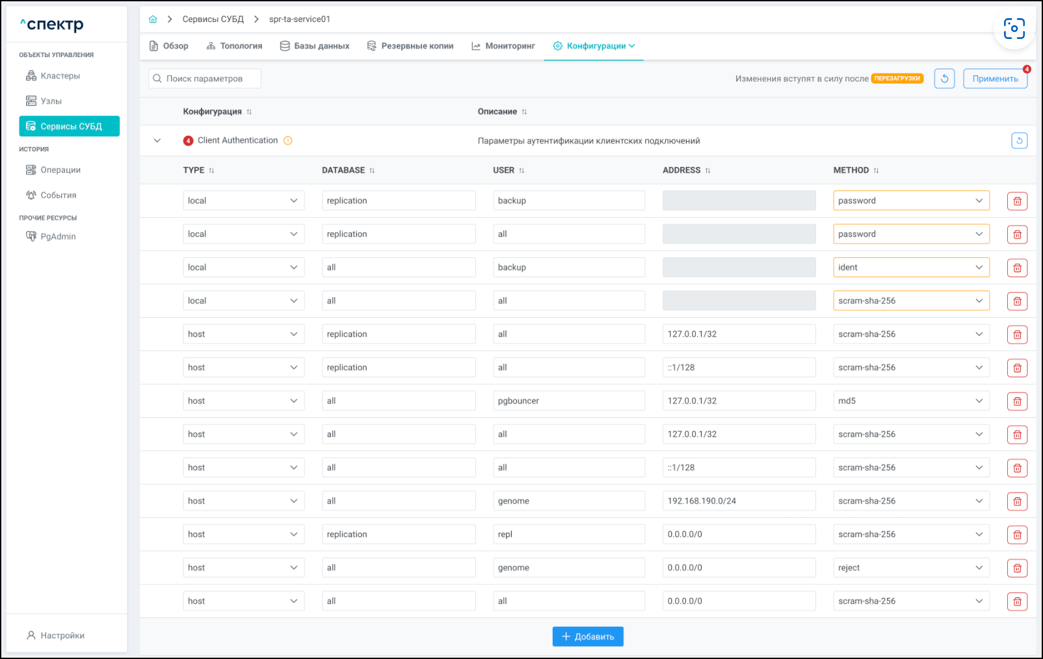The height and width of the screenshot is (659, 1043).
Task: Click the screenshot capture icon top right
Action: click(x=1014, y=29)
